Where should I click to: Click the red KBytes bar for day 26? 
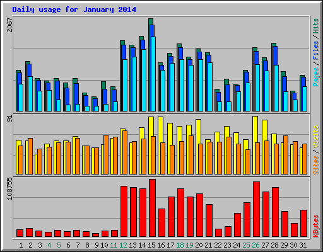coord(256,209)
